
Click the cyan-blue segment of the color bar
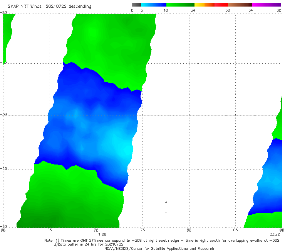click(154, 5)
